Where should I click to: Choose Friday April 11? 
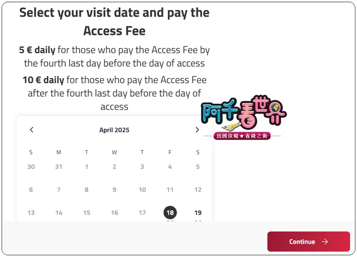pyautogui.click(x=170, y=190)
